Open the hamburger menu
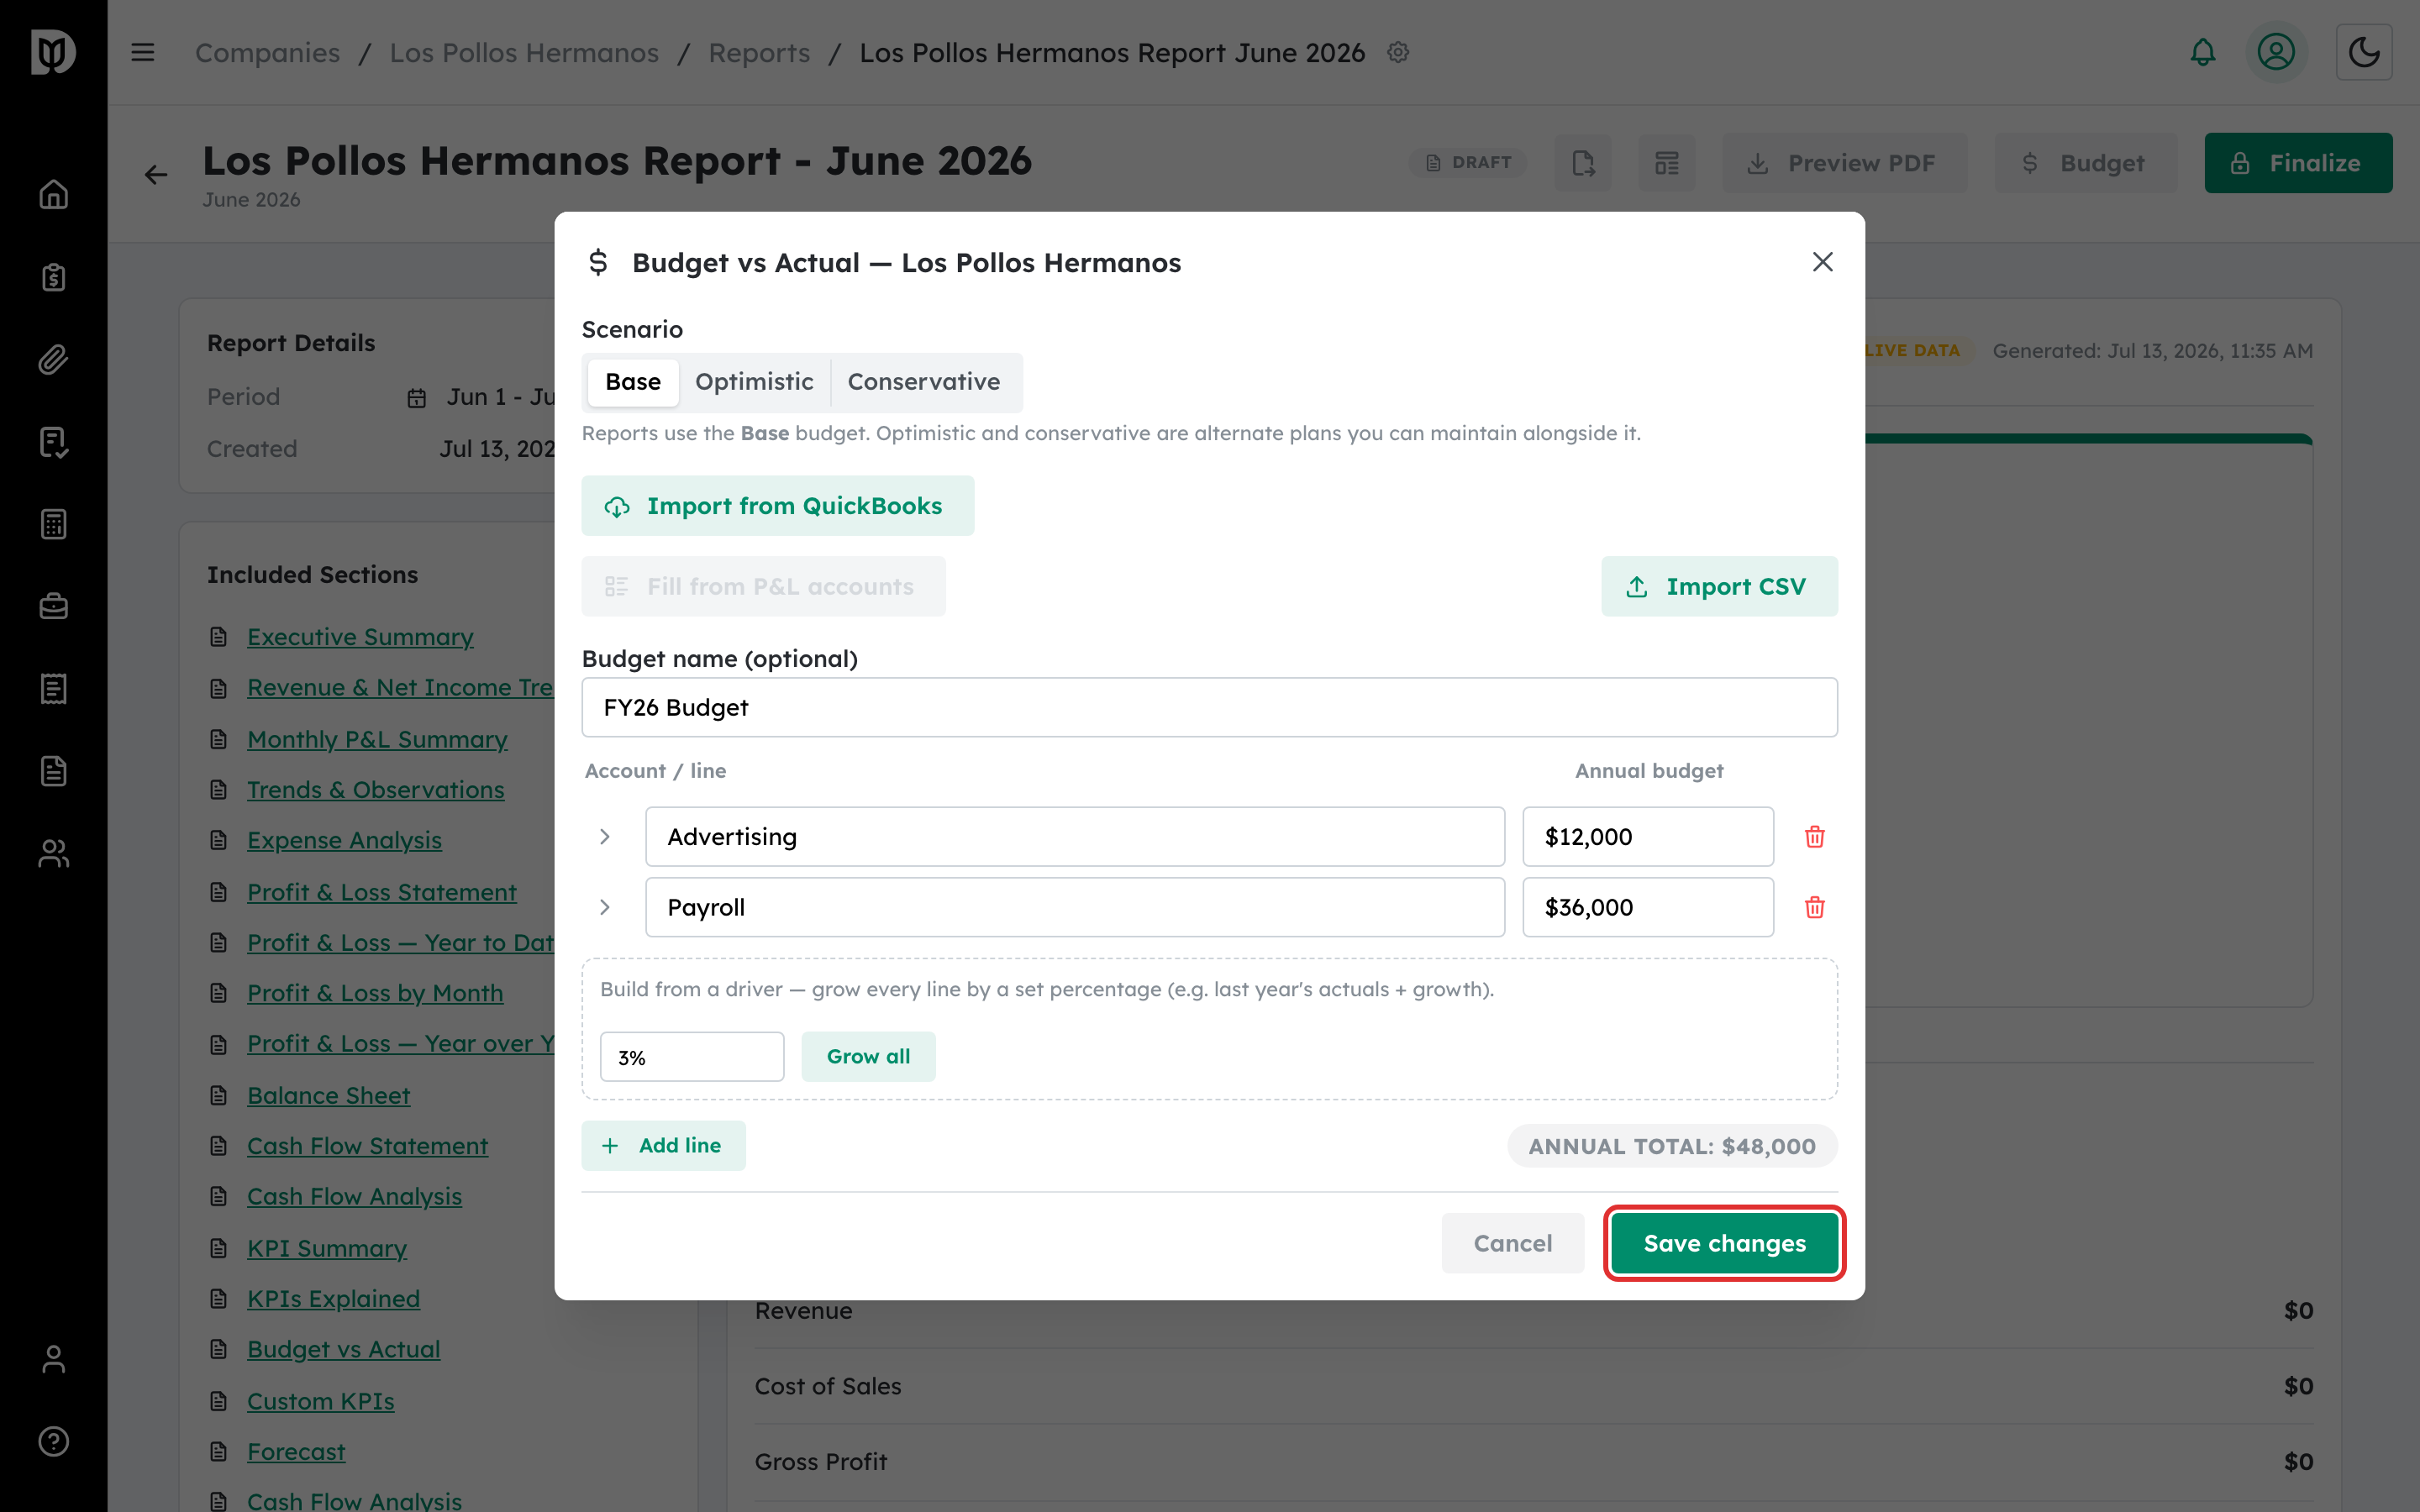Image resolution: width=2420 pixels, height=1512 pixels. click(143, 52)
